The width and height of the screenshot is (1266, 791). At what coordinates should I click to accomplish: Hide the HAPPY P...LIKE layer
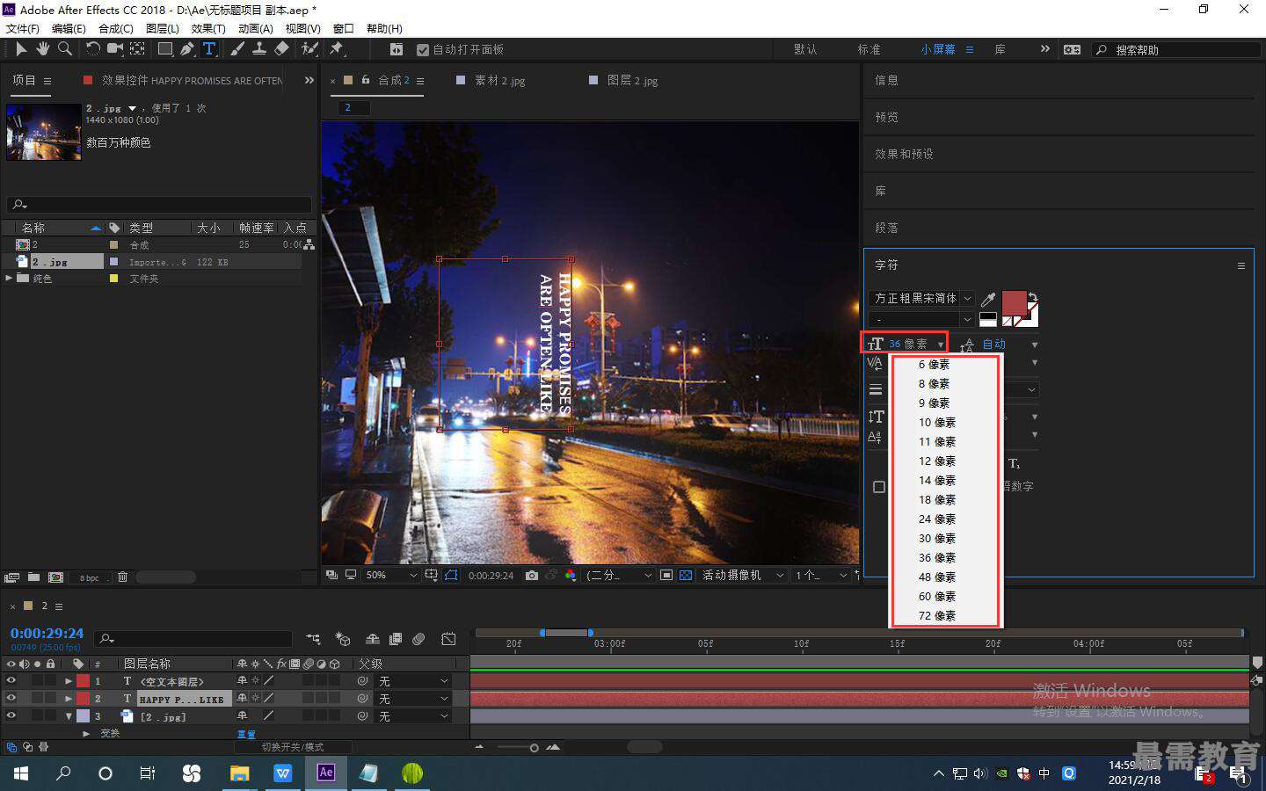point(11,699)
